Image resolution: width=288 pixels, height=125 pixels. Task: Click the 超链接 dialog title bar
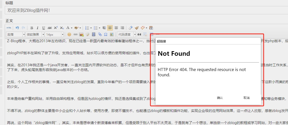(x=208, y=41)
